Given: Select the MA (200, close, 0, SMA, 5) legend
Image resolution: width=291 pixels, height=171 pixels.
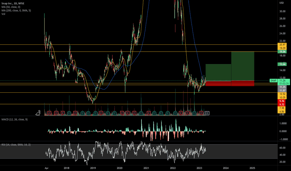Looking at the screenshot, I should click(16, 10).
